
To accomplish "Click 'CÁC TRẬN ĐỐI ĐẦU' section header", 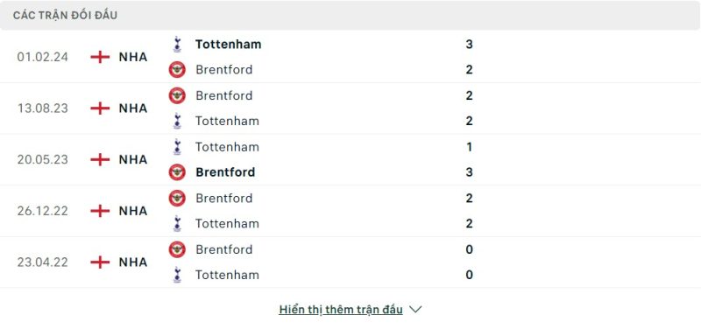I will (65, 15).
